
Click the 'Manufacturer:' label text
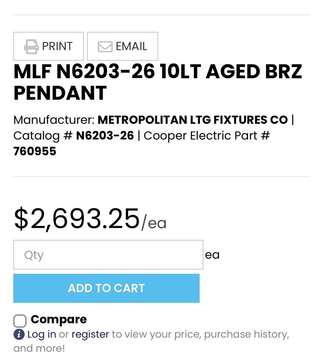54,120
